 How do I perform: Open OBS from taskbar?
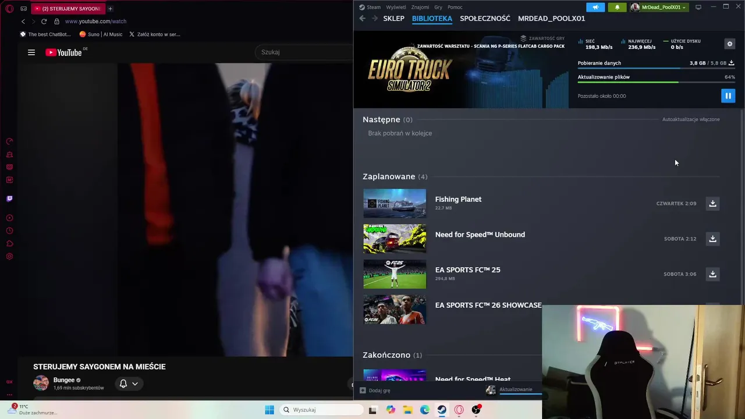tap(476, 410)
